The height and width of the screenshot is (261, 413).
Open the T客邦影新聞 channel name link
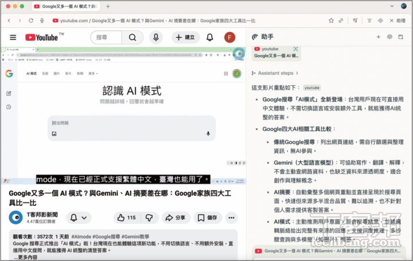42,215
